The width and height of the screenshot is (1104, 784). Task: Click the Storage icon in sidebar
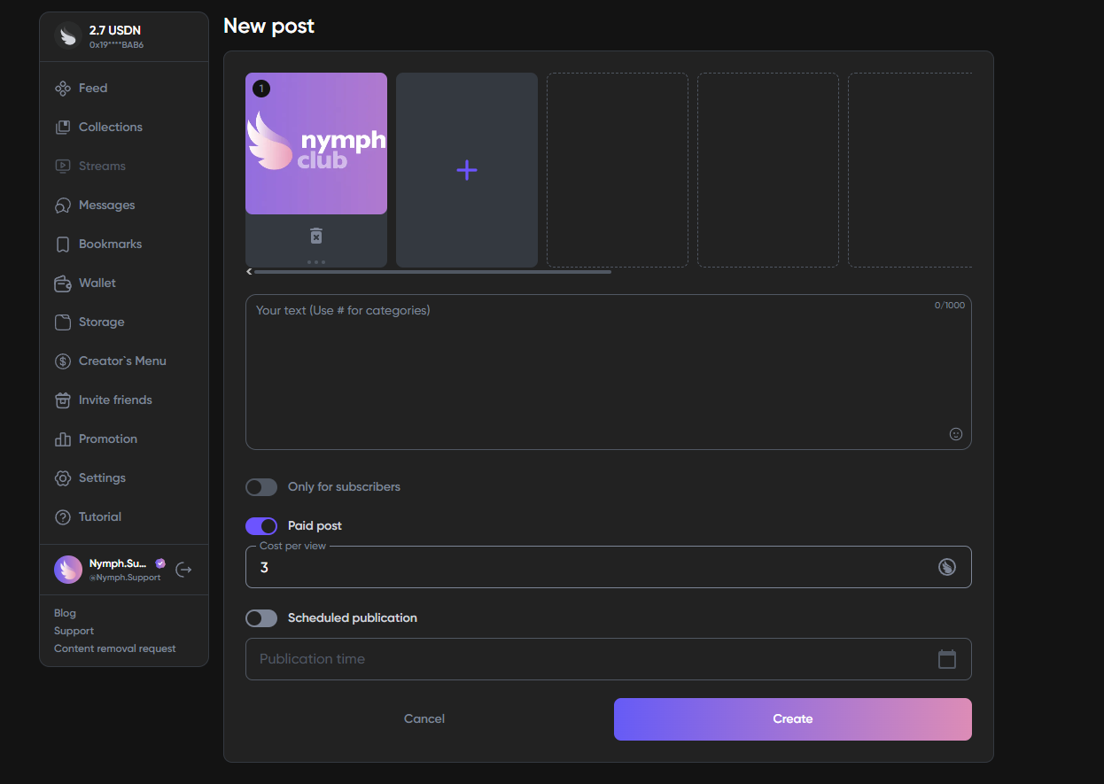point(63,322)
